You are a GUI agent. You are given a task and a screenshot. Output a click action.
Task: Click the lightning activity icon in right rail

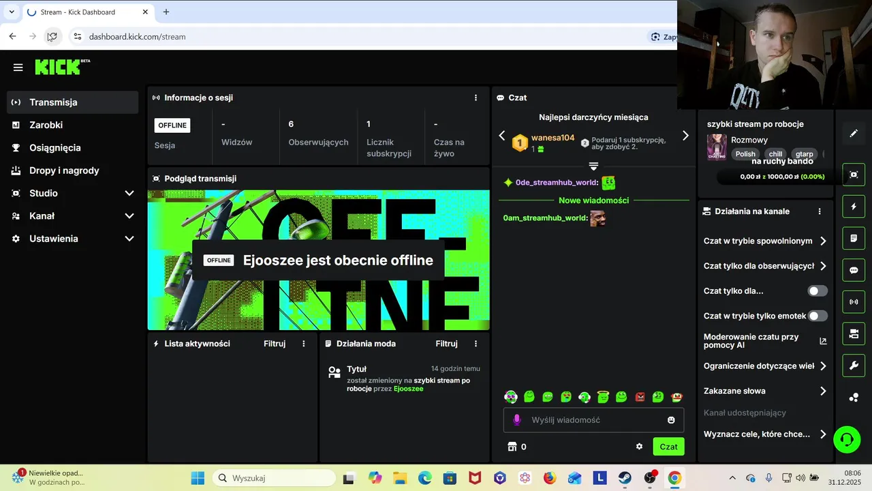pos(854,207)
